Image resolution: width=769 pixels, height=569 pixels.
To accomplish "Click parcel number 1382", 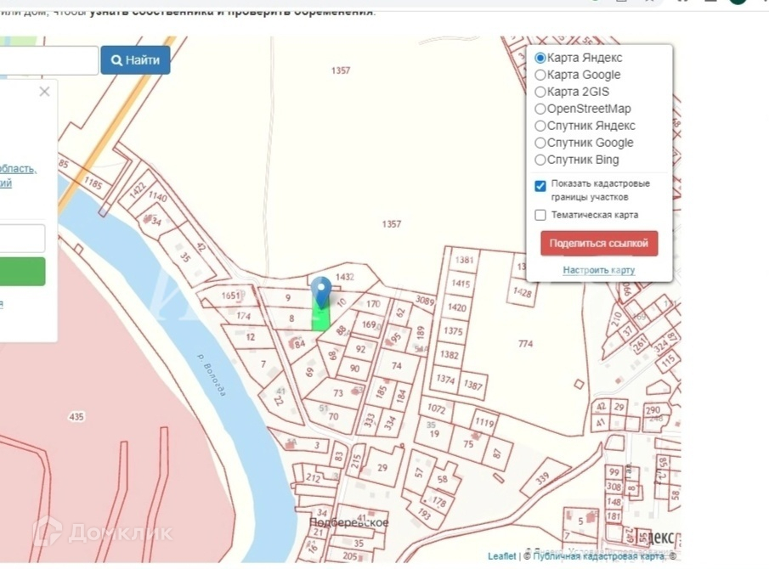I will pyautogui.click(x=449, y=355).
